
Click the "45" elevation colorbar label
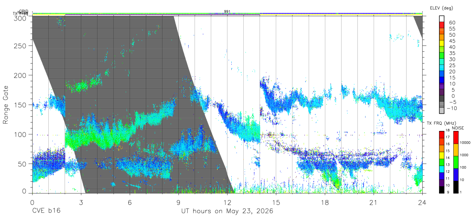point(452,41)
